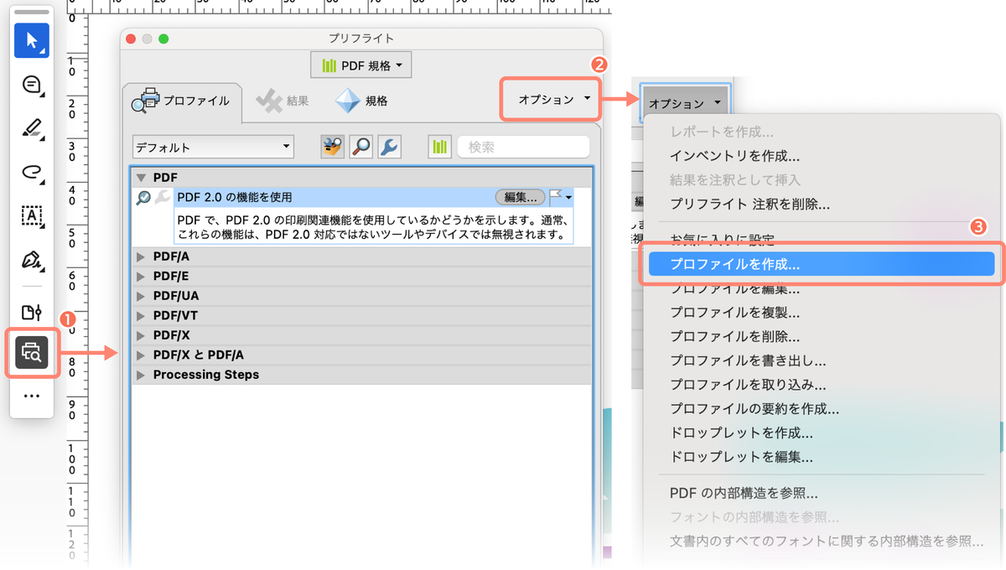Collapse the PDF category
The image size is (1006, 570).
pos(141,177)
